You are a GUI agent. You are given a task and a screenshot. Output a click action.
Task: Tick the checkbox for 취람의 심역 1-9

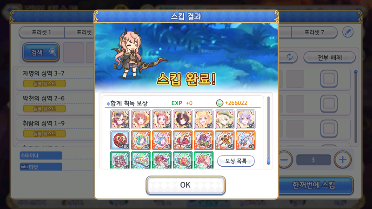coord(329,129)
